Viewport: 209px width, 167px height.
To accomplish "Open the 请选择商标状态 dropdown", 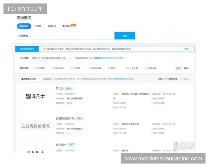I will pyautogui.click(x=31, y=79).
